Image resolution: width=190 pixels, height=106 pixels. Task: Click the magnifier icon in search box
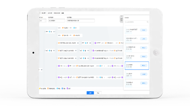tap(147, 22)
